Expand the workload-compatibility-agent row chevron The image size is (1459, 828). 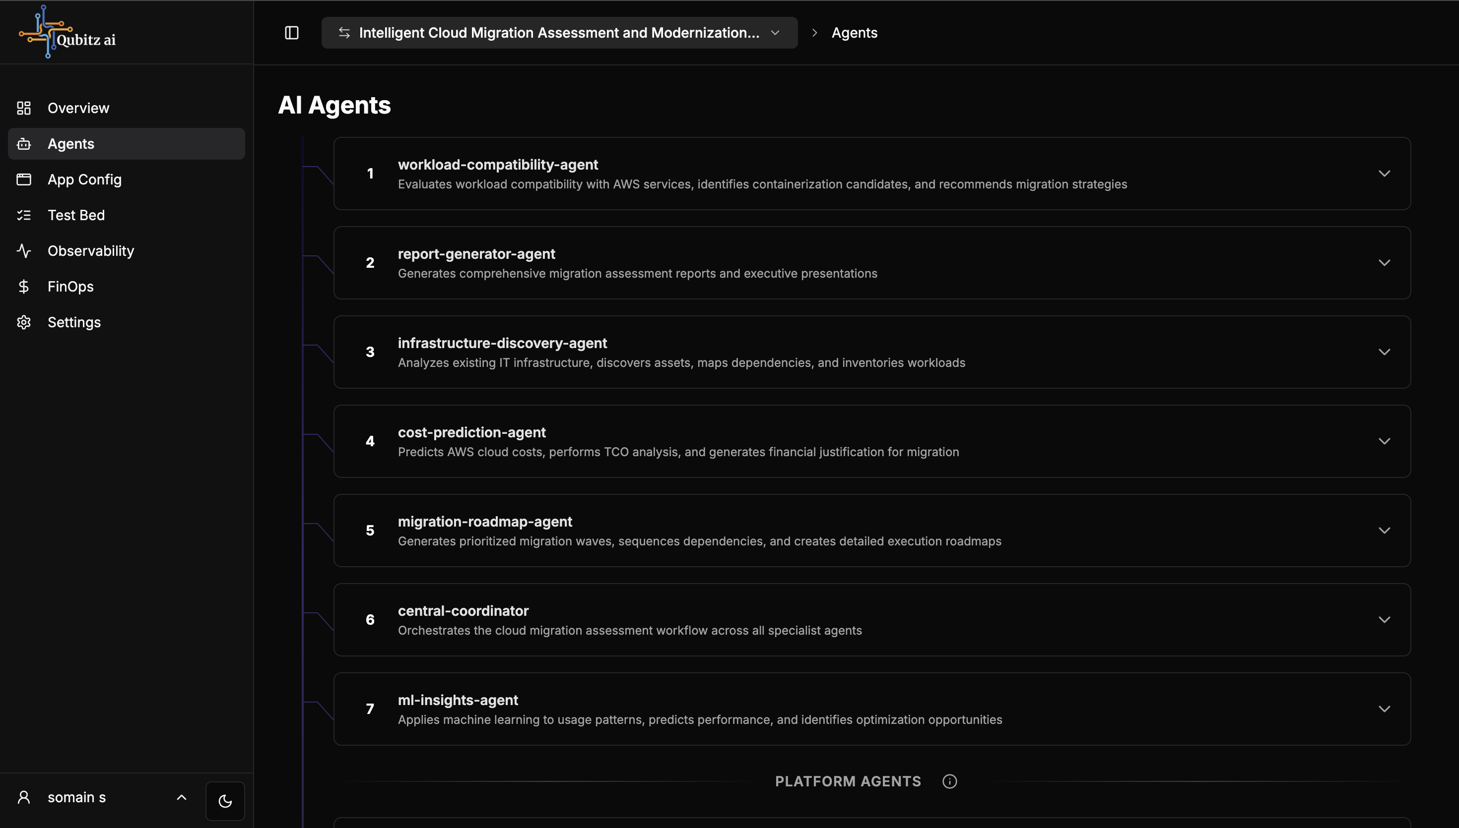1384,174
